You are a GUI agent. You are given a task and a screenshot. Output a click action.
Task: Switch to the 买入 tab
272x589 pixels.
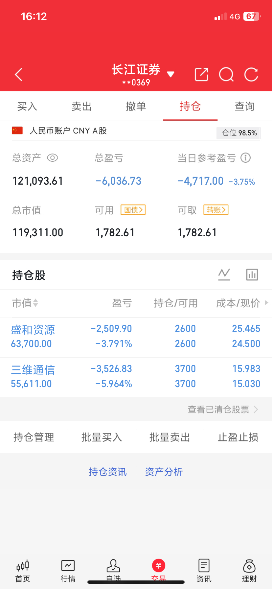click(27, 106)
